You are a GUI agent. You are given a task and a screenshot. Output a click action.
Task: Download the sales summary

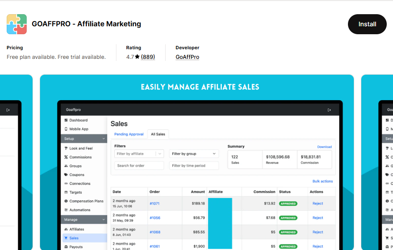324,146
